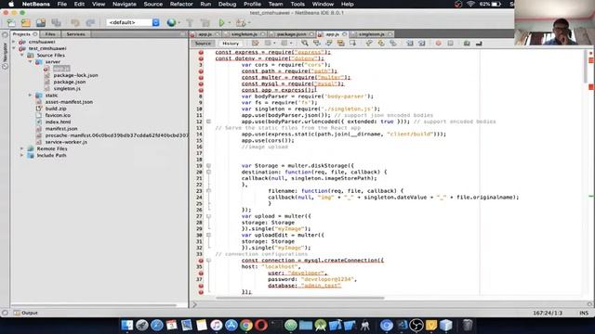Switch to the package.json editor tab

click(x=291, y=34)
